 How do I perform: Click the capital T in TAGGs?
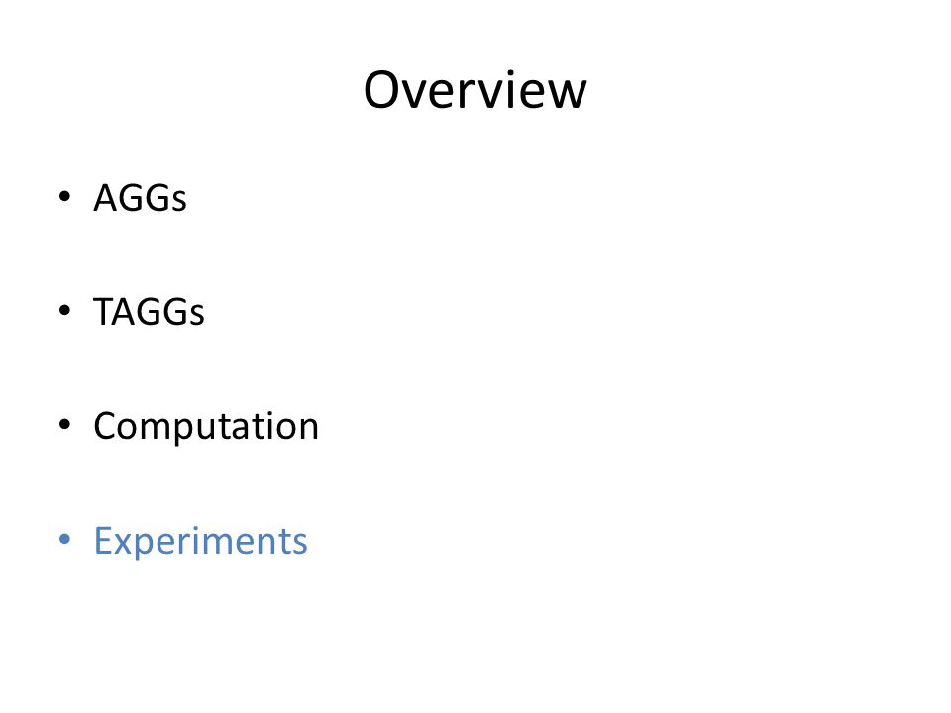[x=104, y=312]
